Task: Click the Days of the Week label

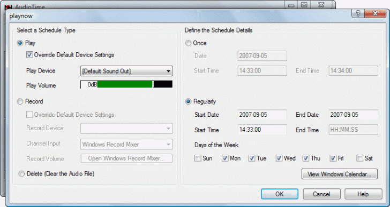Action: pos(216,145)
